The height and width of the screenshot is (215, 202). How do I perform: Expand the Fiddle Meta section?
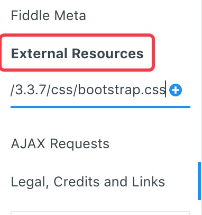coord(49,15)
